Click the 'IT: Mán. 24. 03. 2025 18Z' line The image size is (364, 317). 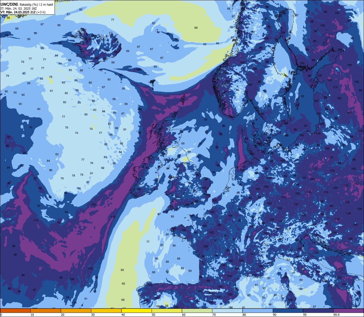(x=18, y=8)
